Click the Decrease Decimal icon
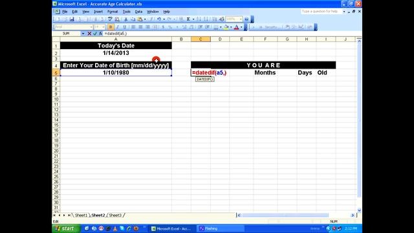The height and width of the screenshot is (233, 414). [191, 27]
